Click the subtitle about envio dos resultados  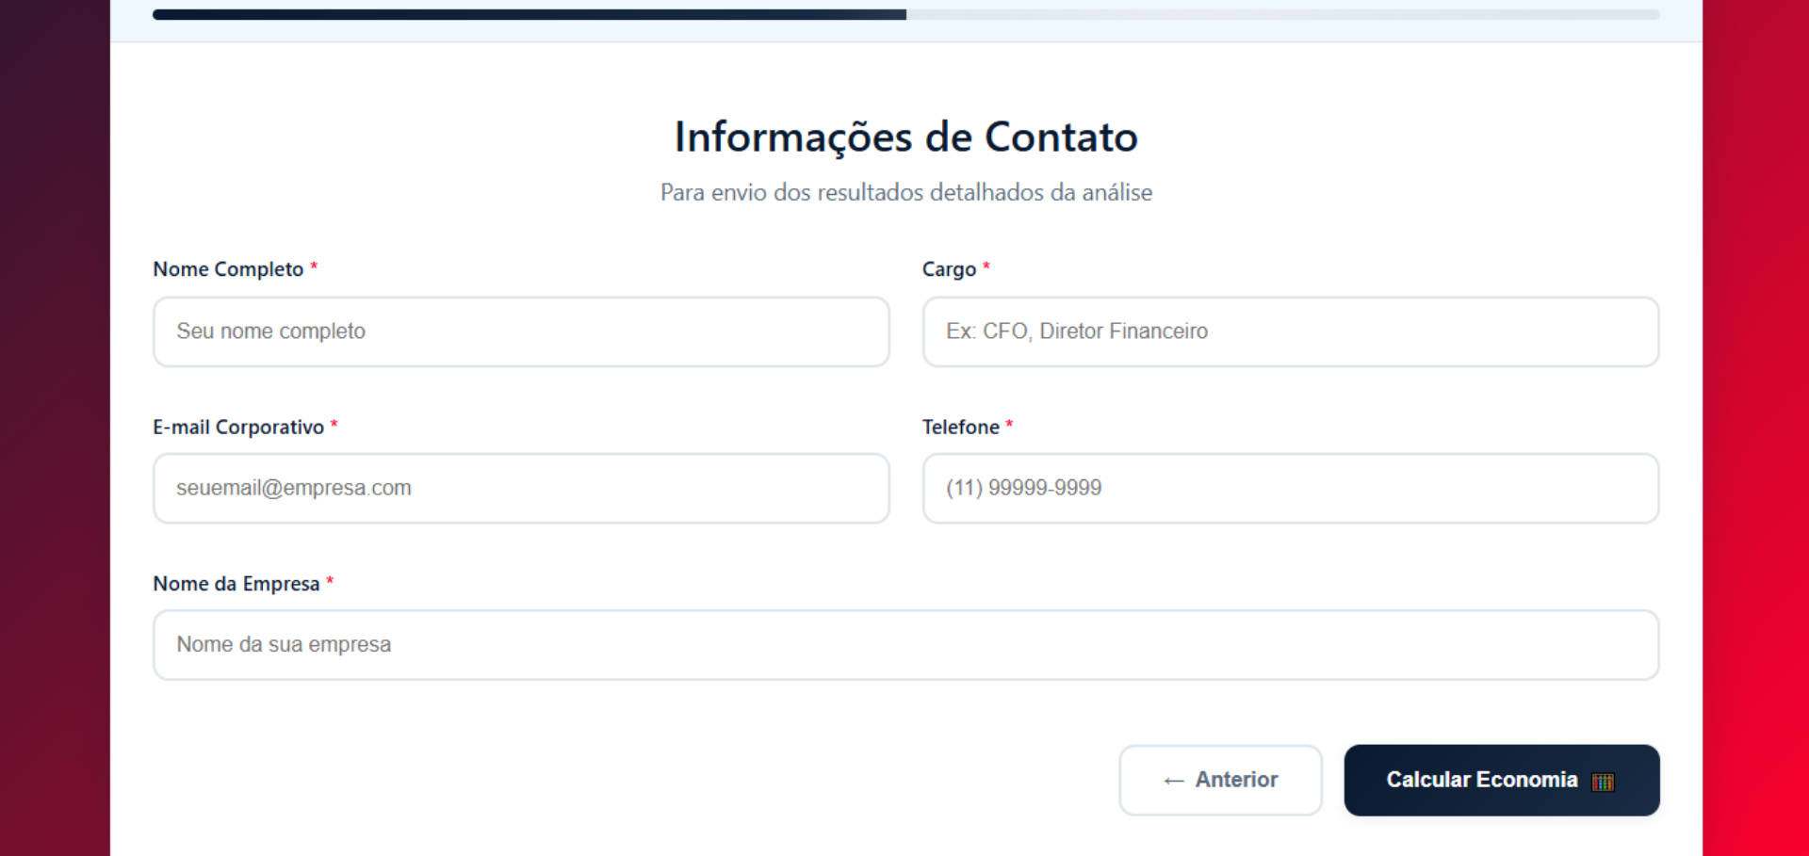[905, 193]
